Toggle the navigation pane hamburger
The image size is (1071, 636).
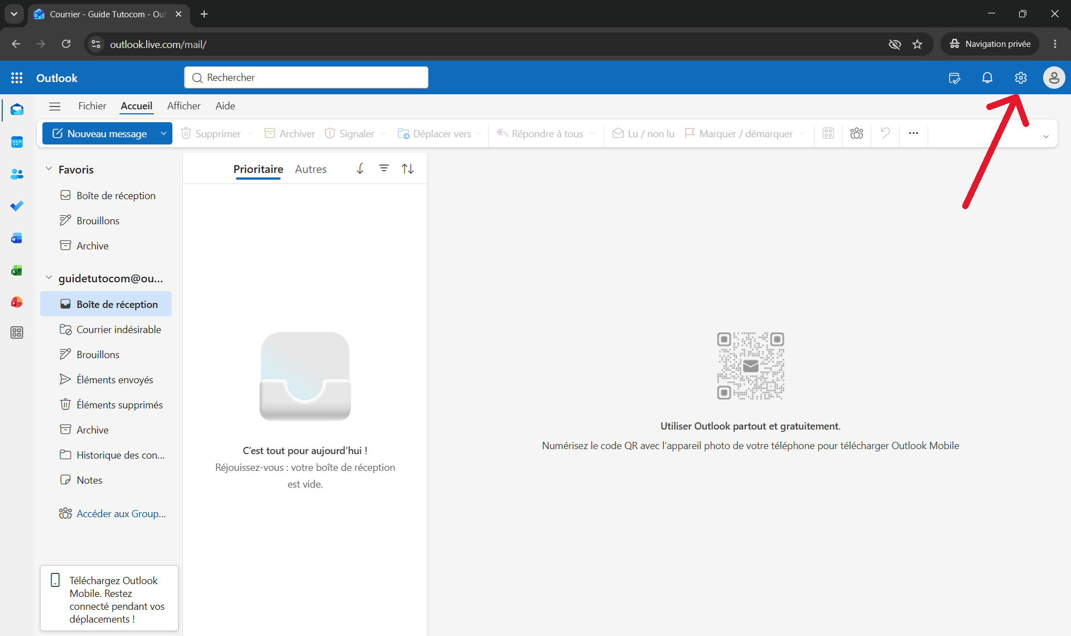coord(55,106)
